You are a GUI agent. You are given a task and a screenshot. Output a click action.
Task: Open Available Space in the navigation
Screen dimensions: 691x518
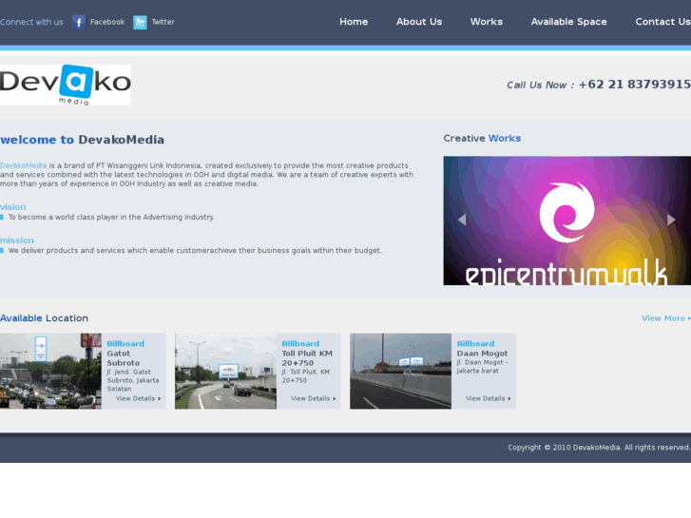pos(569,22)
